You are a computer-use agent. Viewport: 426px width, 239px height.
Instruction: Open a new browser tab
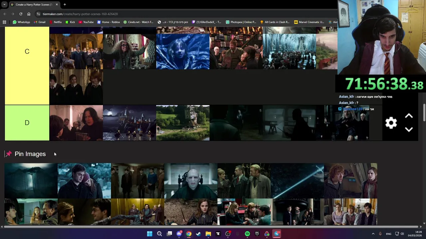[65, 5]
